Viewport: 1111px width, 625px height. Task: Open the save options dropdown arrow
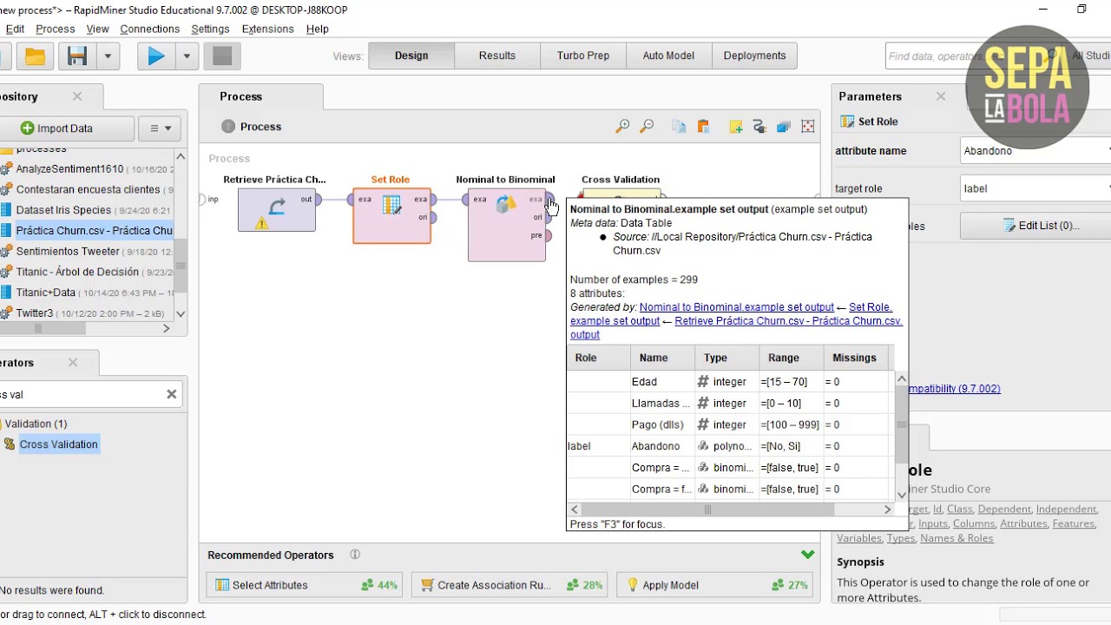[108, 56]
